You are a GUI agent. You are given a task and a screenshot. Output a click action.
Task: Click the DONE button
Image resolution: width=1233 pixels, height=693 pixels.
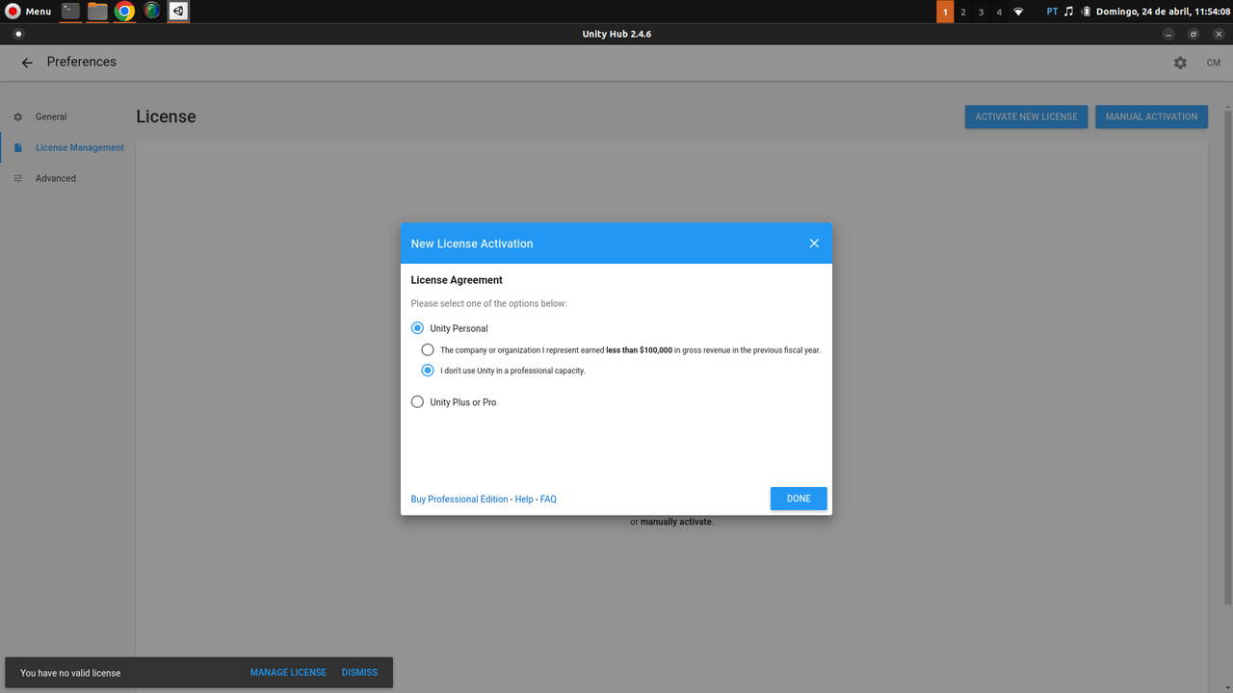tap(799, 499)
